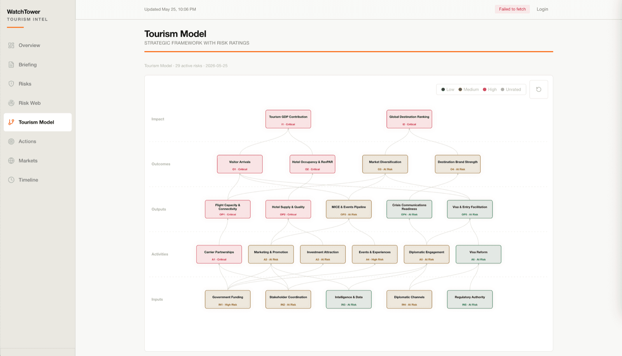The image size is (622, 356).
Task: Click the Actions target icon
Action: click(x=11, y=142)
